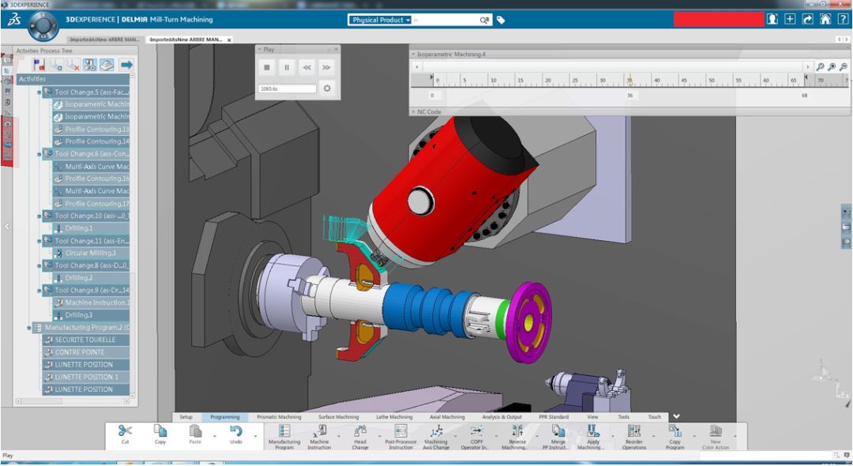The image size is (853, 466).
Task: Stop the simulation playback
Action: click(x=267, y=67)
